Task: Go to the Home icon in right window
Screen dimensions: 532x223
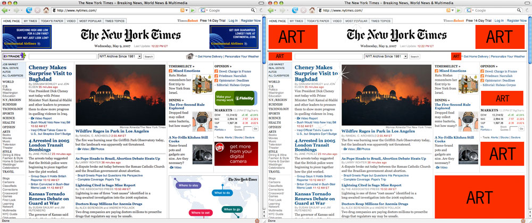Action: pyautogui.click(x=312, y=11)
